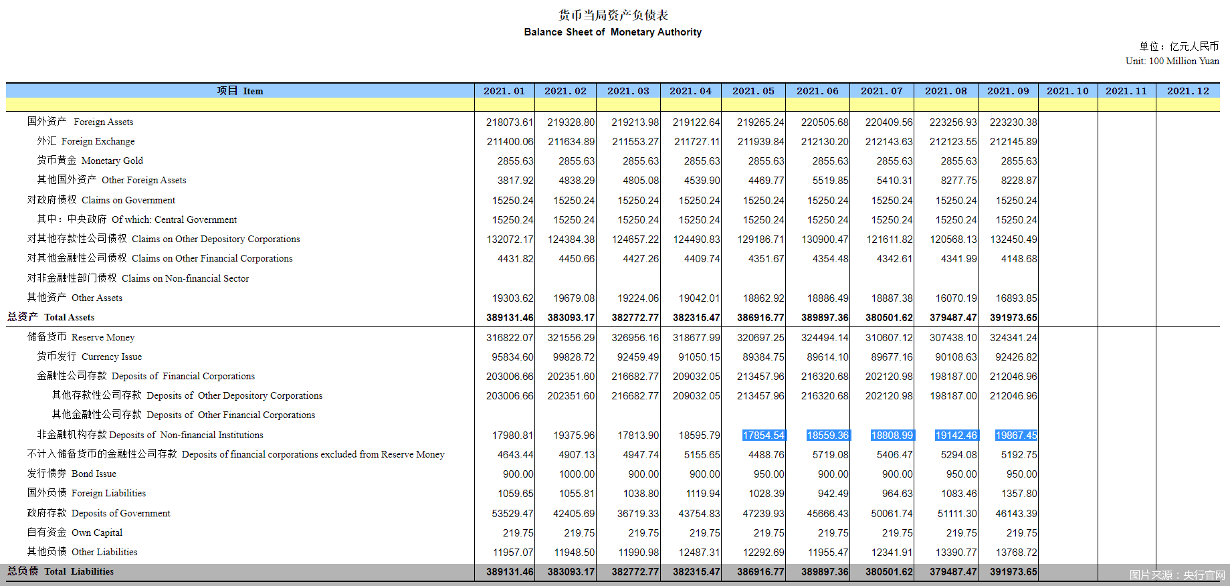Click the Reserve Money row label
The width and height of the screenshot is (1230, 586).
[x=81, y=337]
